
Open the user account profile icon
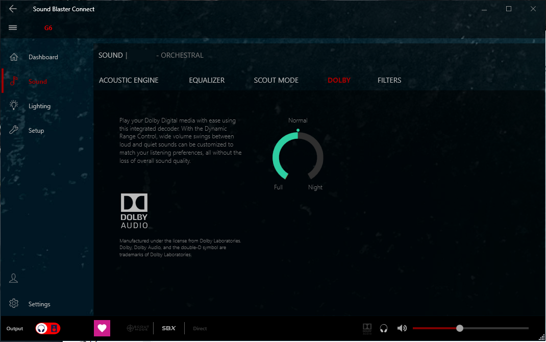point(13,278)
